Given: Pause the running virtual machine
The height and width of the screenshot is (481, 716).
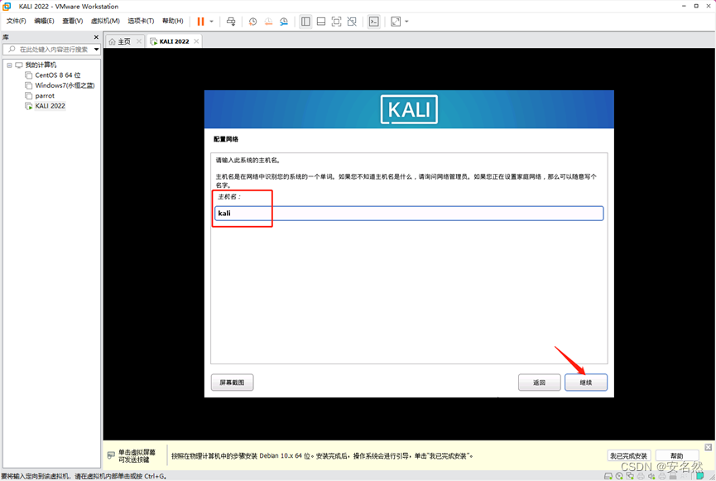Looking at the screenshot, I should coord(200,22).
